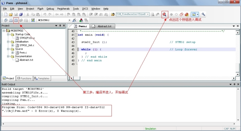Download code to flash with the LOAD icon
241x131 pixels.
[x=33, y=20]
